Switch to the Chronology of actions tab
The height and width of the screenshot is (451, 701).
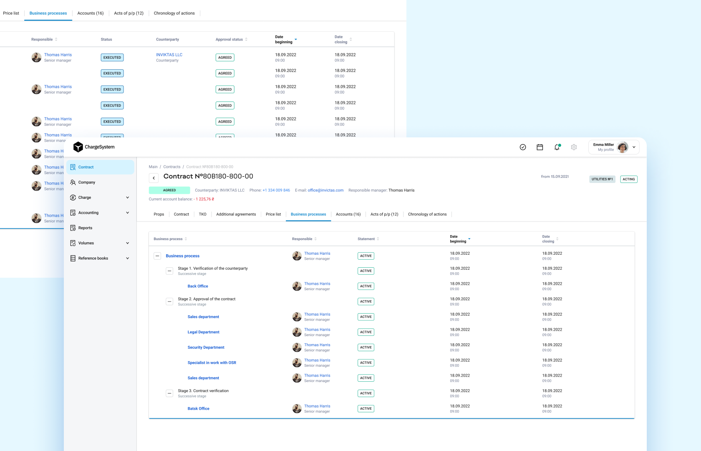(427, 214)
